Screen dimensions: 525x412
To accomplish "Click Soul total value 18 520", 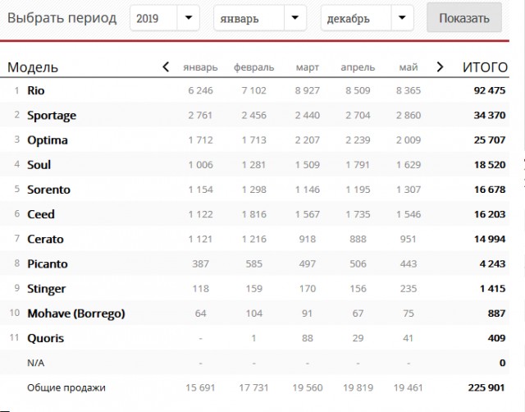I will [x=490, y=165].
